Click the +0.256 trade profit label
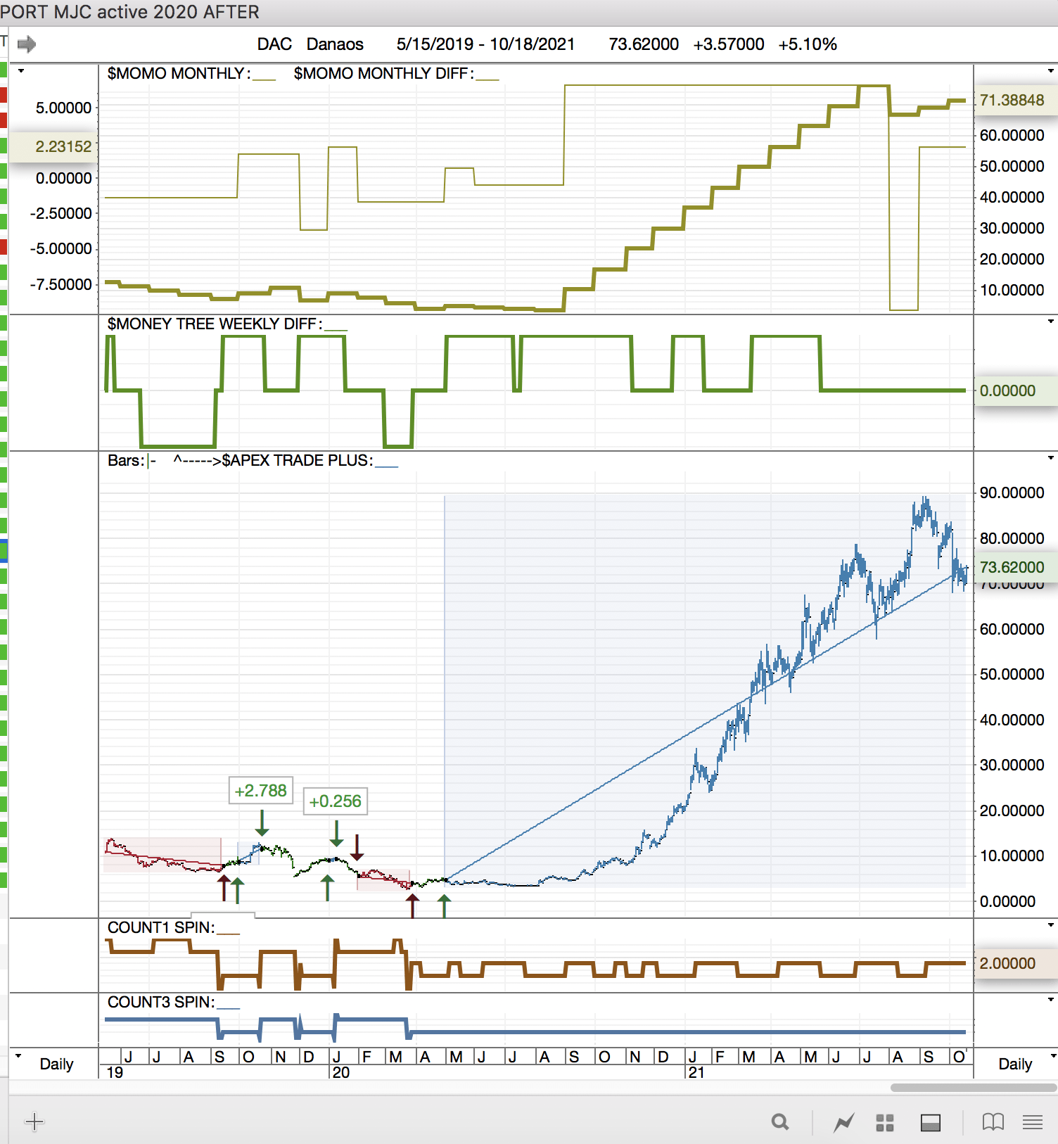The image size is (1058, 1144). (336, 801)
